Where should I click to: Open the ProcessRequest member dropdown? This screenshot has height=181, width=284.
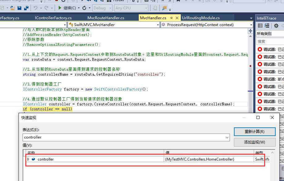[251, 25]
